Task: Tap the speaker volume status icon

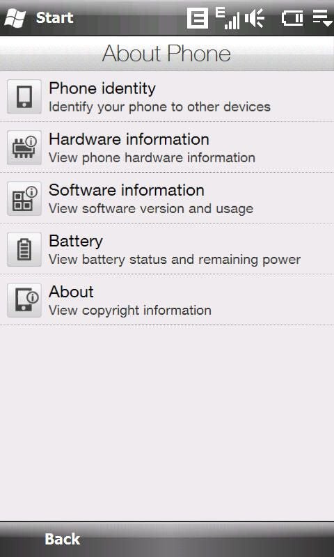Action: (255, 19)
